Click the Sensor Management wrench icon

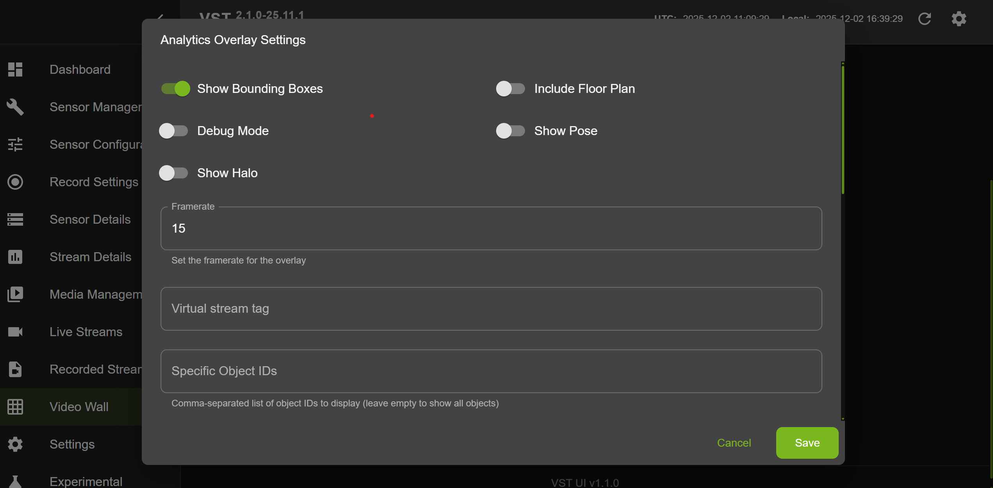coord(15,107)
